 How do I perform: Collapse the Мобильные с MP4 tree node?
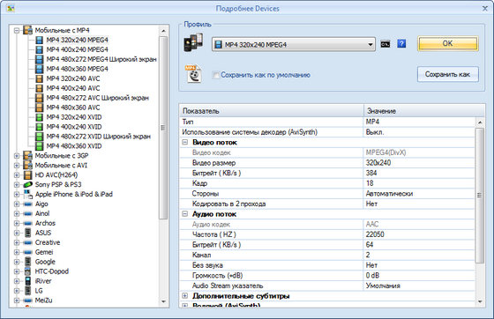click(17, 31)
